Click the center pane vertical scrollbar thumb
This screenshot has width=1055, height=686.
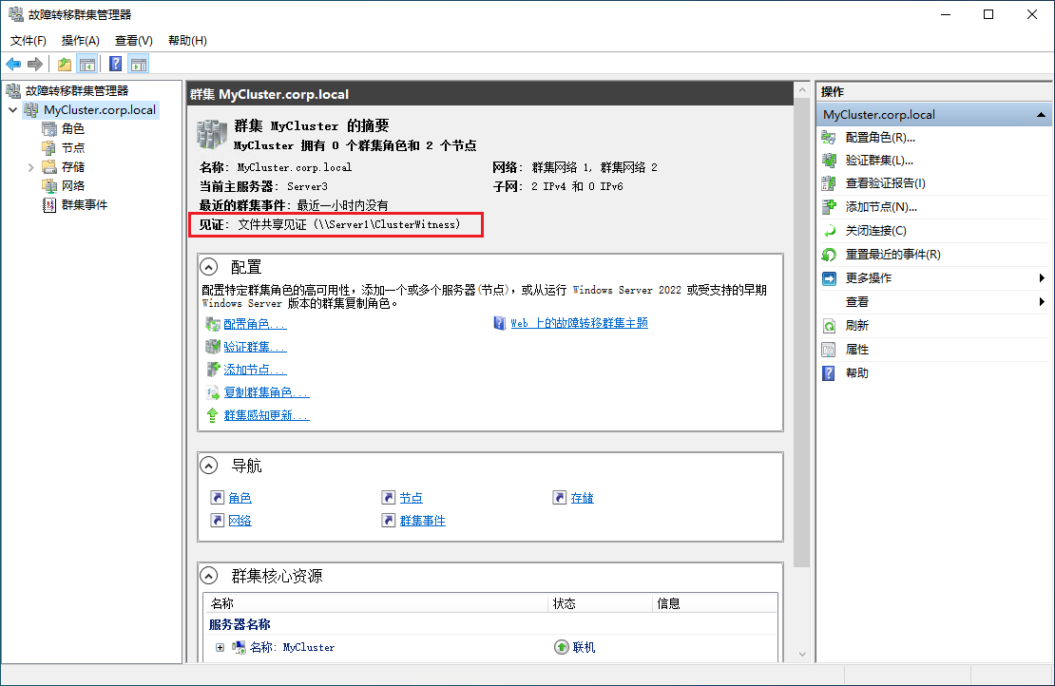pos(801,333)
